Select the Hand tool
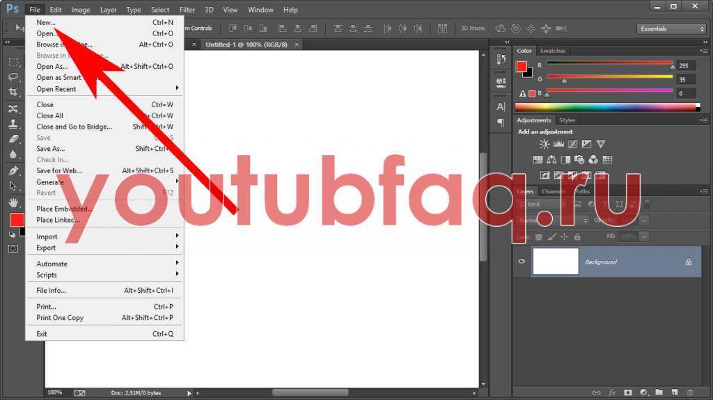 click(13, 202)
